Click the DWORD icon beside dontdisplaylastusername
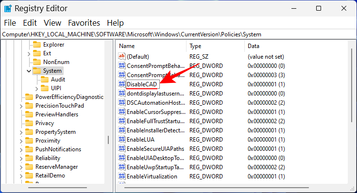 click(122, 94)
